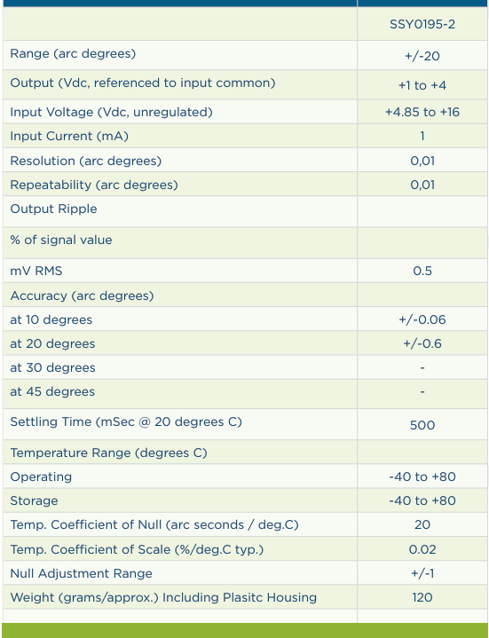Select the Range (arc degrees) label
The width and height of the screenshot is (489, 638).
point(73,54)
